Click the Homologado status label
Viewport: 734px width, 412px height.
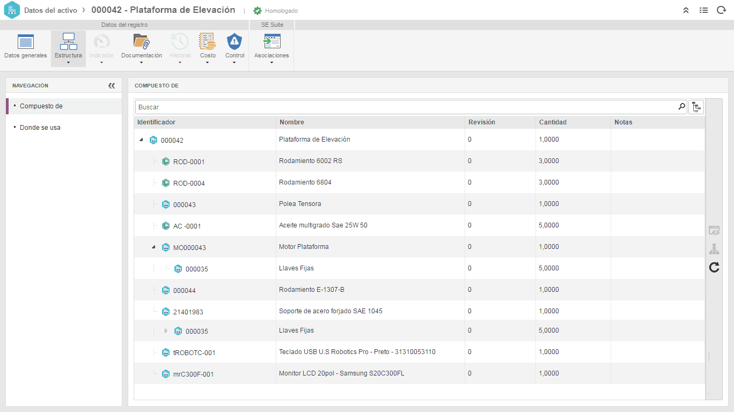click(281, 11)
